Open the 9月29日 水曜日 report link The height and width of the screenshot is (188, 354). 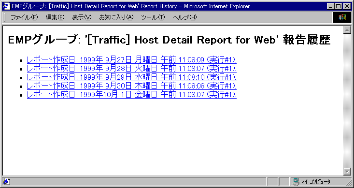[x=132, y=77]
